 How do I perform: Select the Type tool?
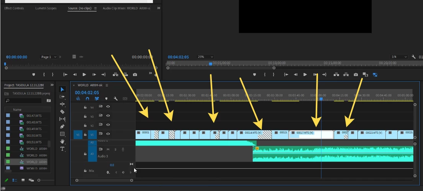[x=62, y=149]
